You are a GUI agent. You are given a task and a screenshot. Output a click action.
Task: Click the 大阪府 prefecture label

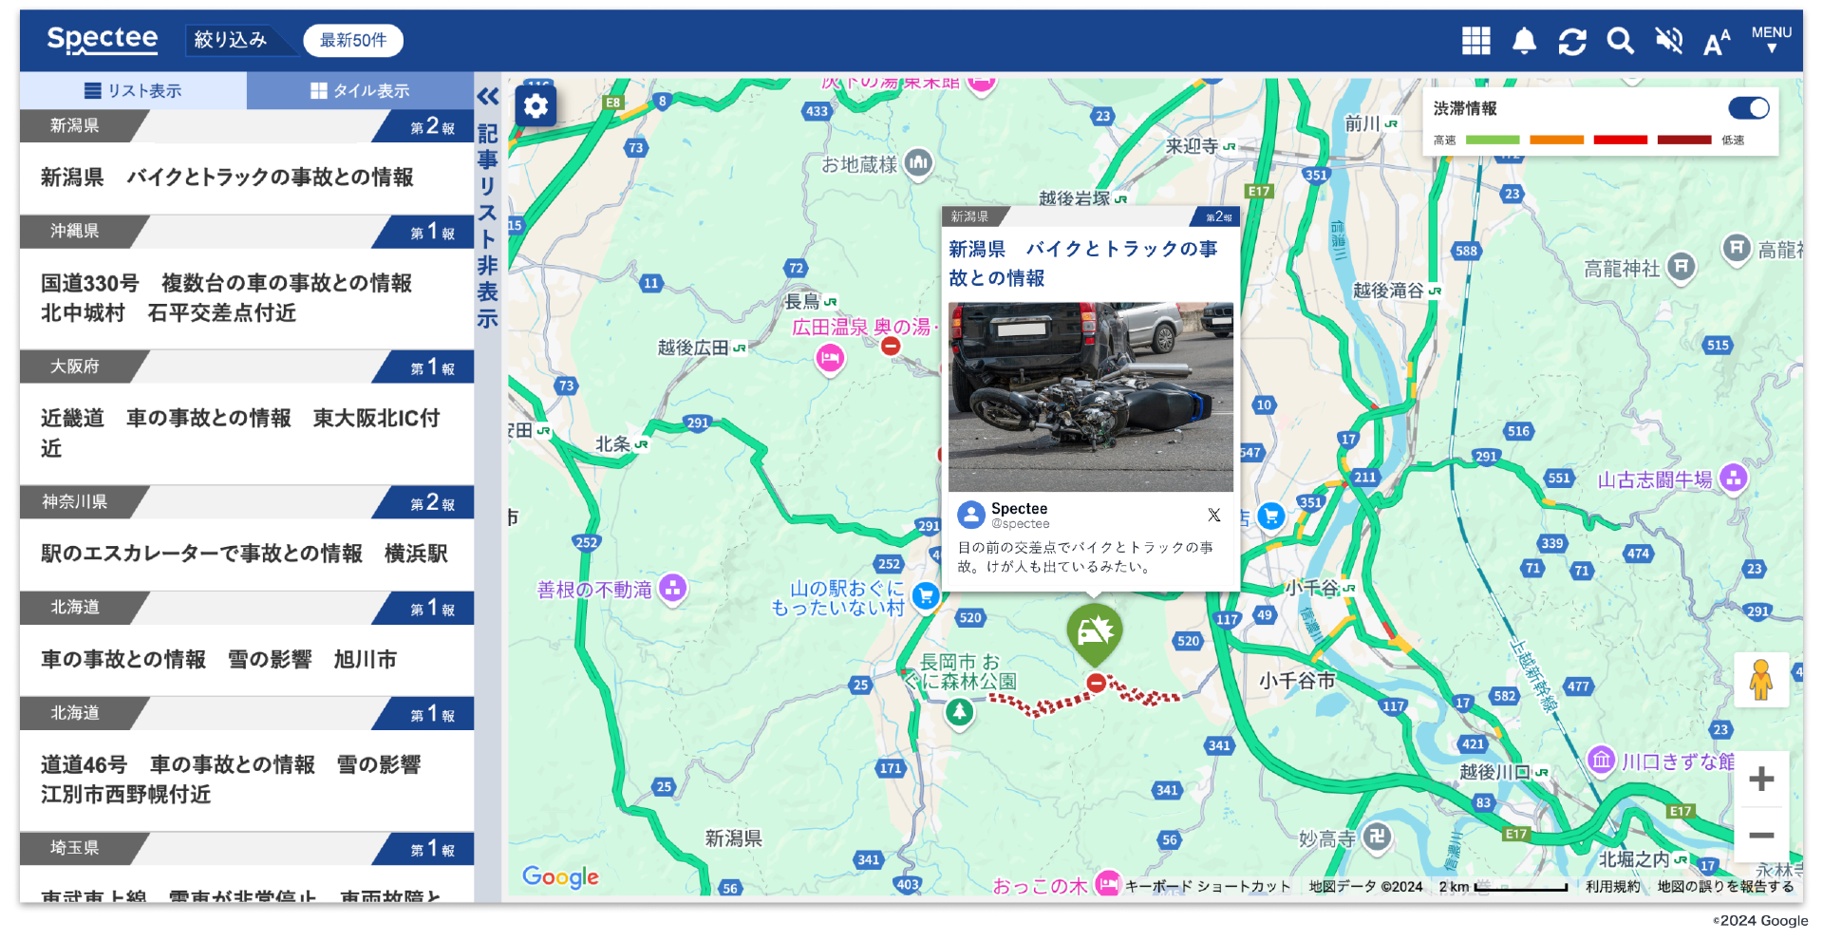click(x=75, y=367)
